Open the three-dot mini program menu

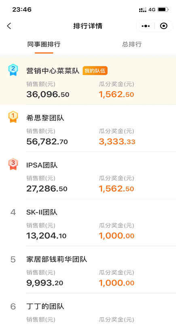click(146, 26)
